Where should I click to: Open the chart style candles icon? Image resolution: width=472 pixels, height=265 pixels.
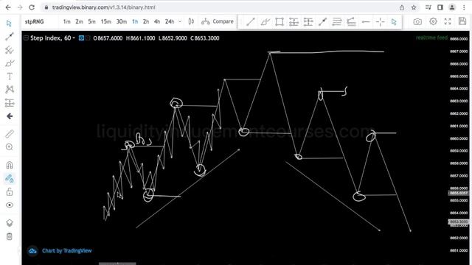(x=191, y=21)
